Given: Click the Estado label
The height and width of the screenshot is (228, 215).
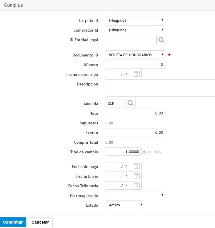Looking at the screenshot, I should [x=92, y=205].
